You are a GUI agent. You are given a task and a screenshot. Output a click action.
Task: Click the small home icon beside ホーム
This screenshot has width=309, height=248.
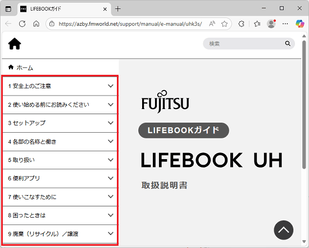pos(11,67)
